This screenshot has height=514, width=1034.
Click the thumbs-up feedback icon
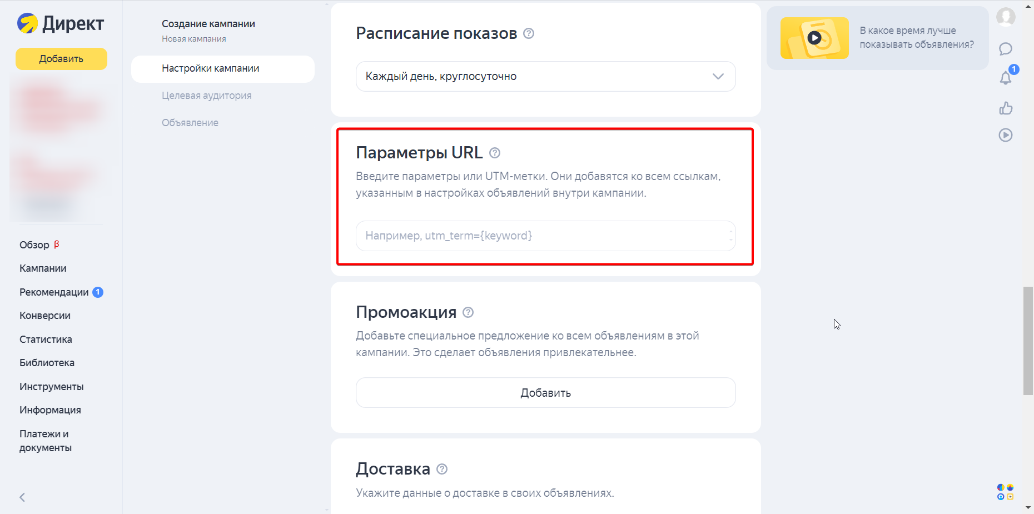pyautogui.click(x=1006, y=109)
